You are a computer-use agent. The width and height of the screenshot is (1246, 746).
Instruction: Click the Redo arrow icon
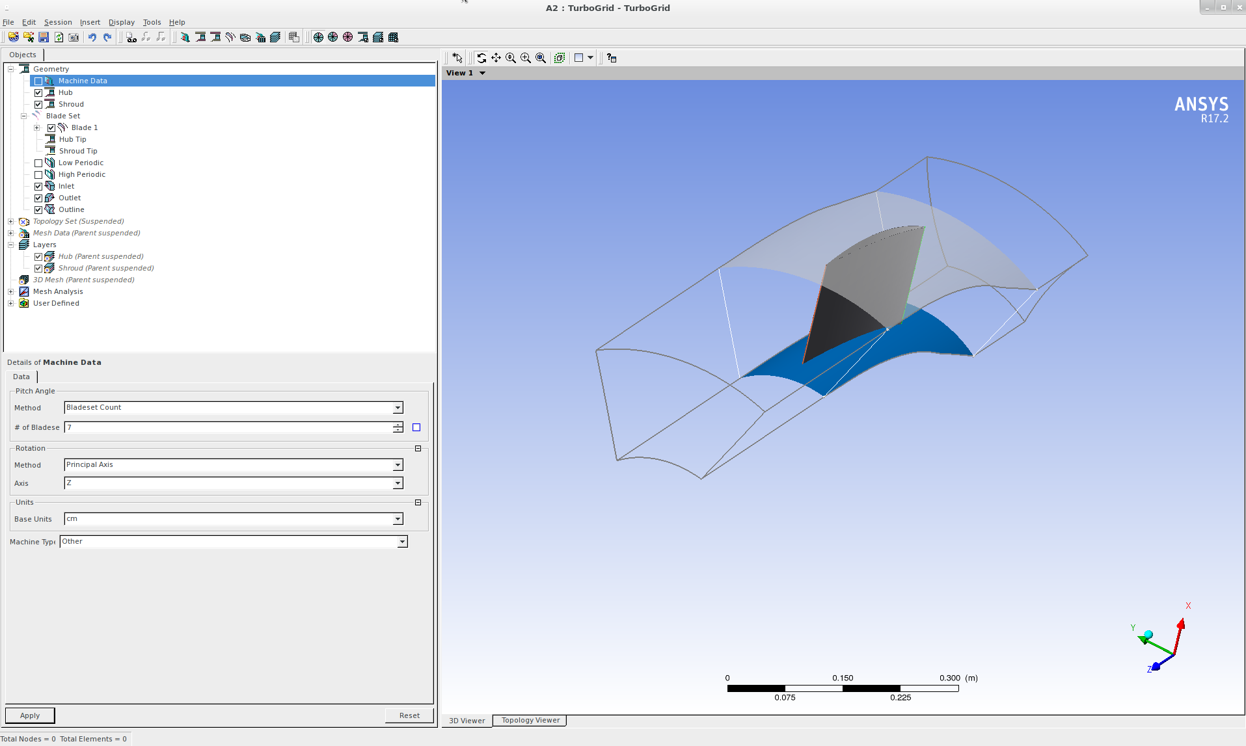107,37
